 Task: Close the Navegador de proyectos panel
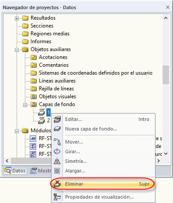pos(168,7)
